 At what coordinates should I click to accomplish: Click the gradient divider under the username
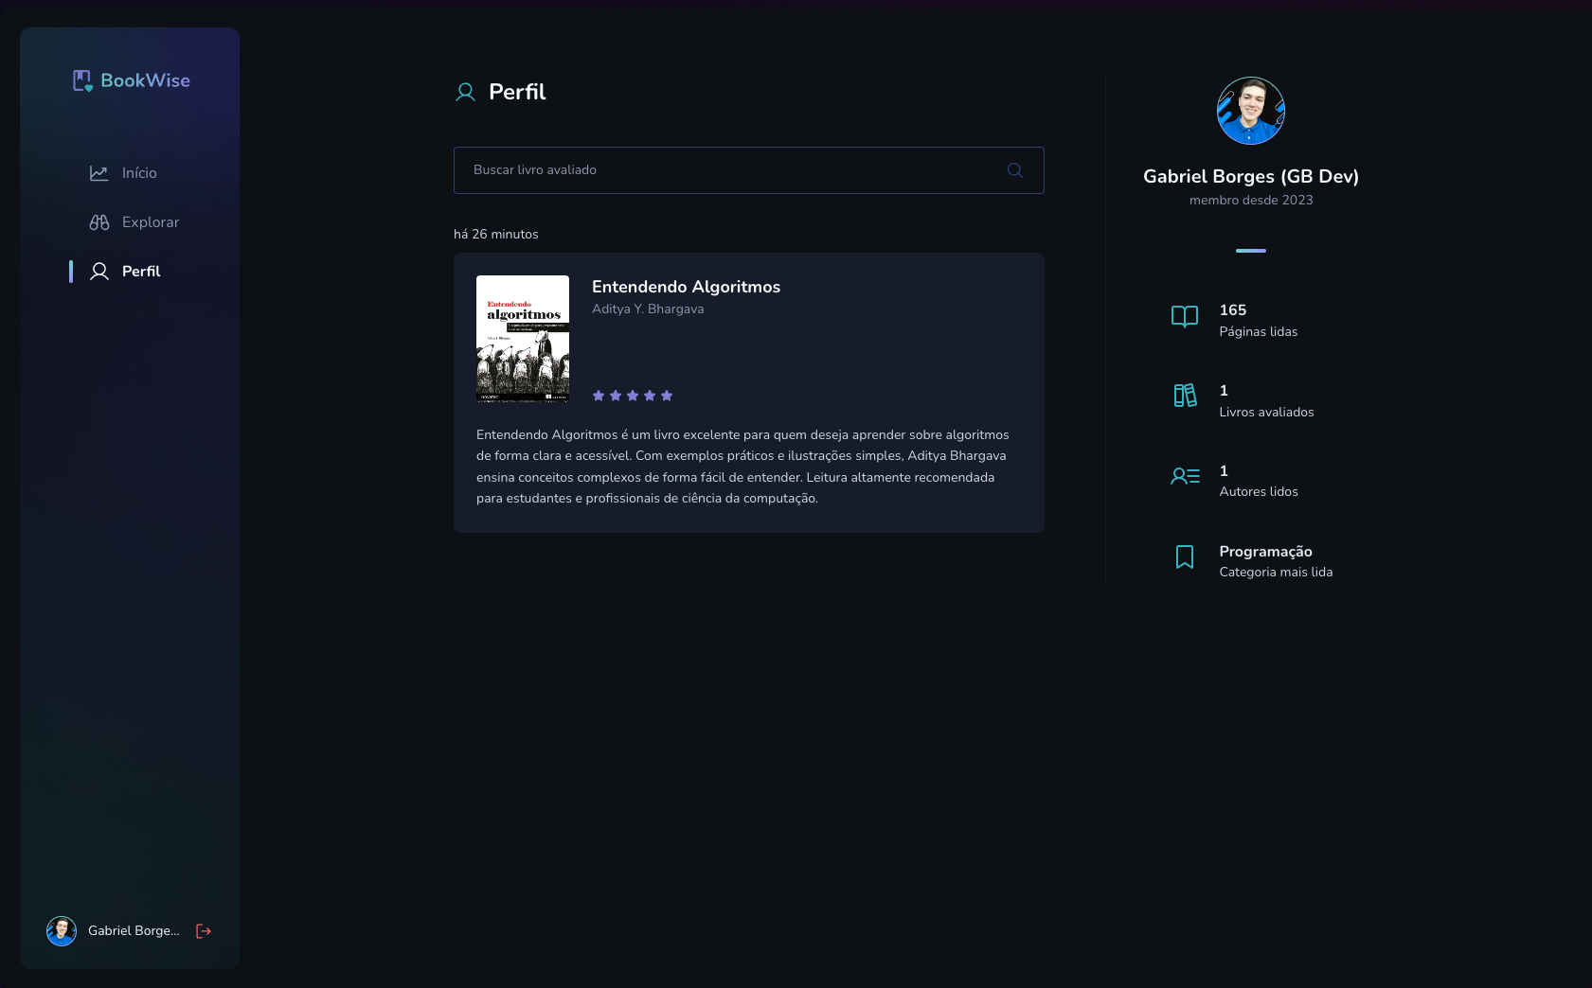[x=1250, y=251]
